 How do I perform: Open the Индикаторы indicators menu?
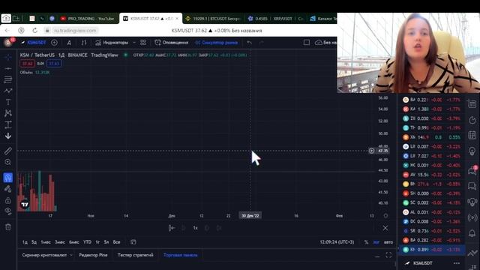tap(112, 43)
